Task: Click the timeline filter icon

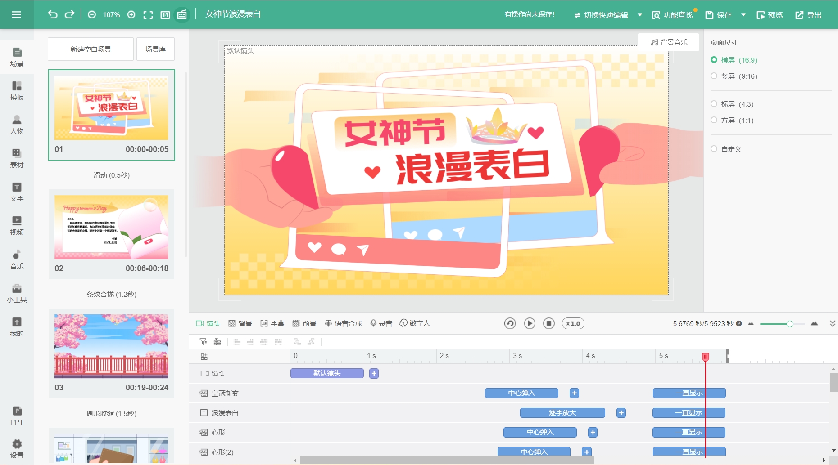Action: click(x=204, y=342)
